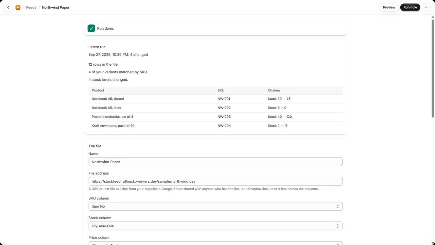
Task: Click the 12 rows in the file. text
Action: click(103, 64)
